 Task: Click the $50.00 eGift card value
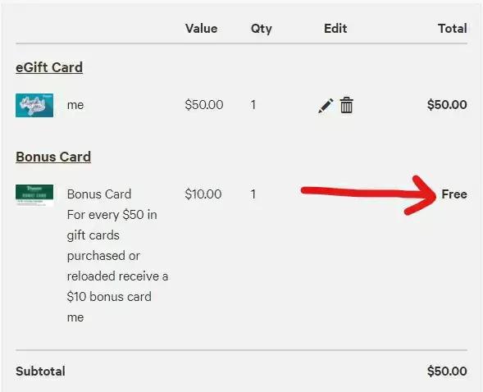pyautogui.click(x=204, y=105)
